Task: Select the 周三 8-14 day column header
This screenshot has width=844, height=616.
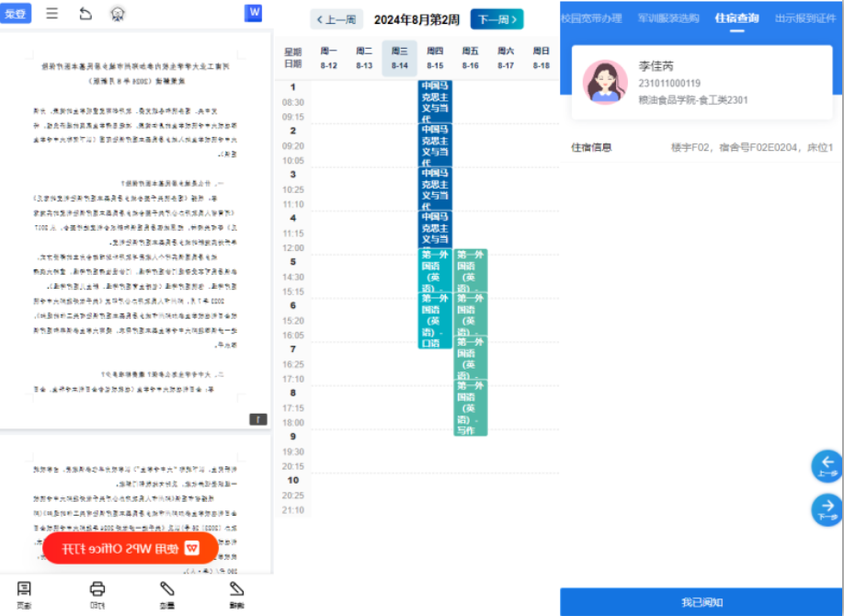Action: (399, 58)
